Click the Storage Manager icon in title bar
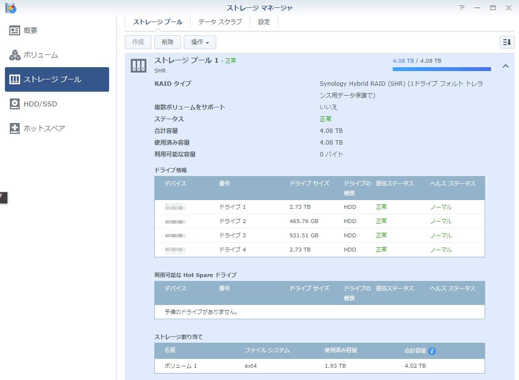 tap(11, 8)
